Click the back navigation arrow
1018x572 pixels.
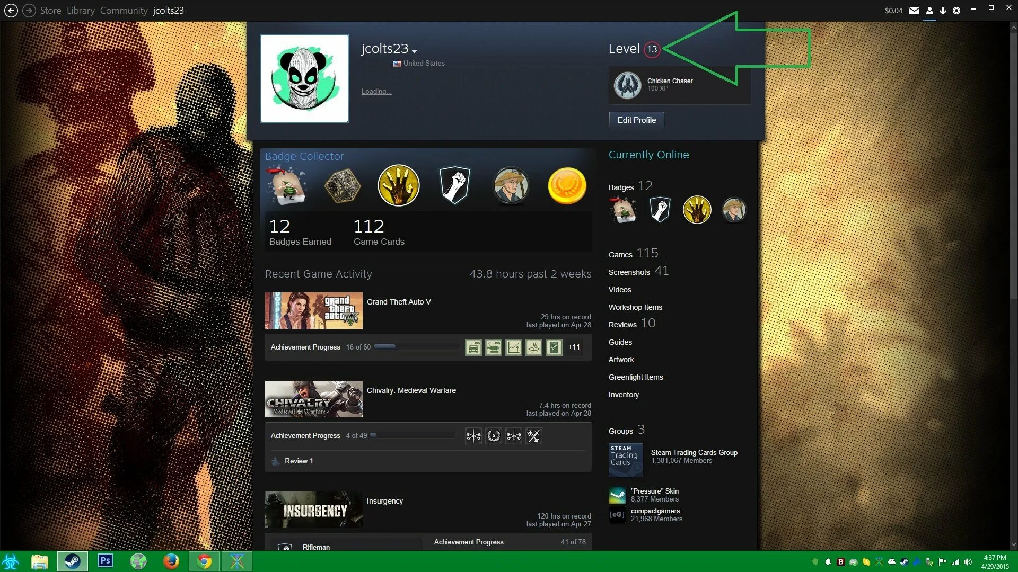[11, 11]
